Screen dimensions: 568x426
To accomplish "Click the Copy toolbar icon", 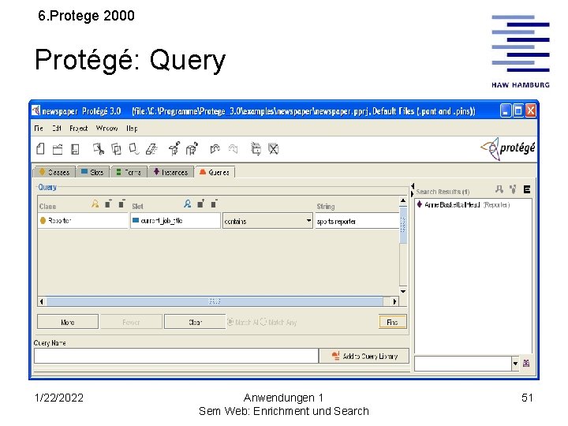I will [116, 149].
